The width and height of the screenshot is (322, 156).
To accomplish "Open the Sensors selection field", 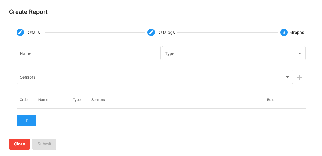I will tap(155, 77).
